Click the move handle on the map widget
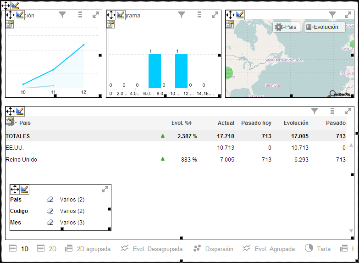The height and width of the screenshot is (263, 359). pyautogui.click(x=230, y=15)
